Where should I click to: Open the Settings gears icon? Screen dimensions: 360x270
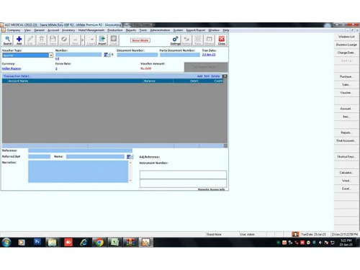point(175,40)
